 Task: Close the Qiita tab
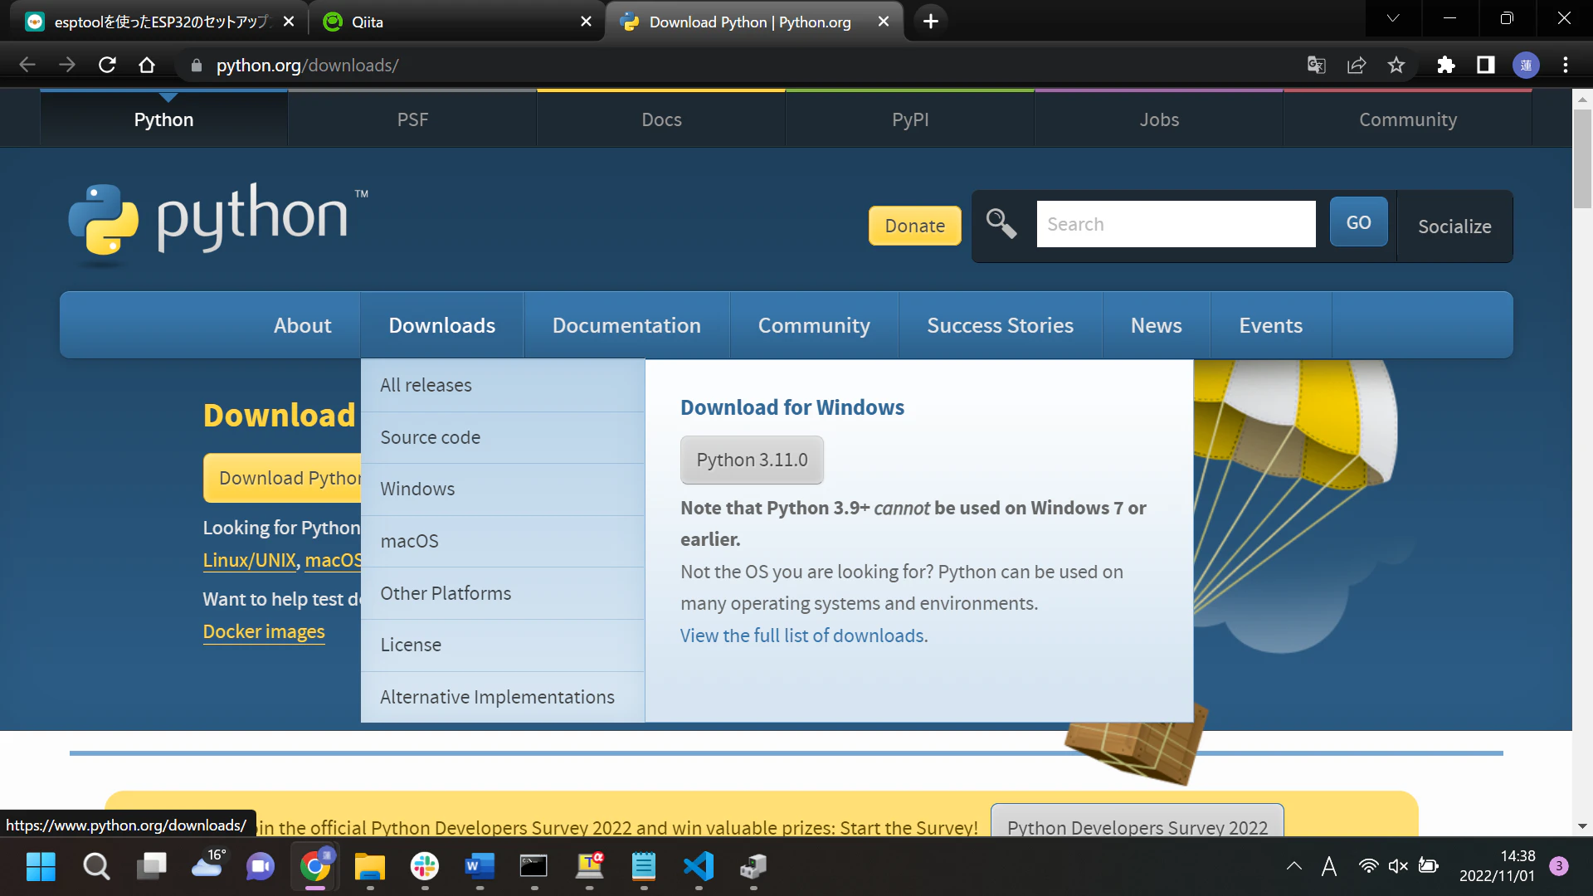coord(587,22)
